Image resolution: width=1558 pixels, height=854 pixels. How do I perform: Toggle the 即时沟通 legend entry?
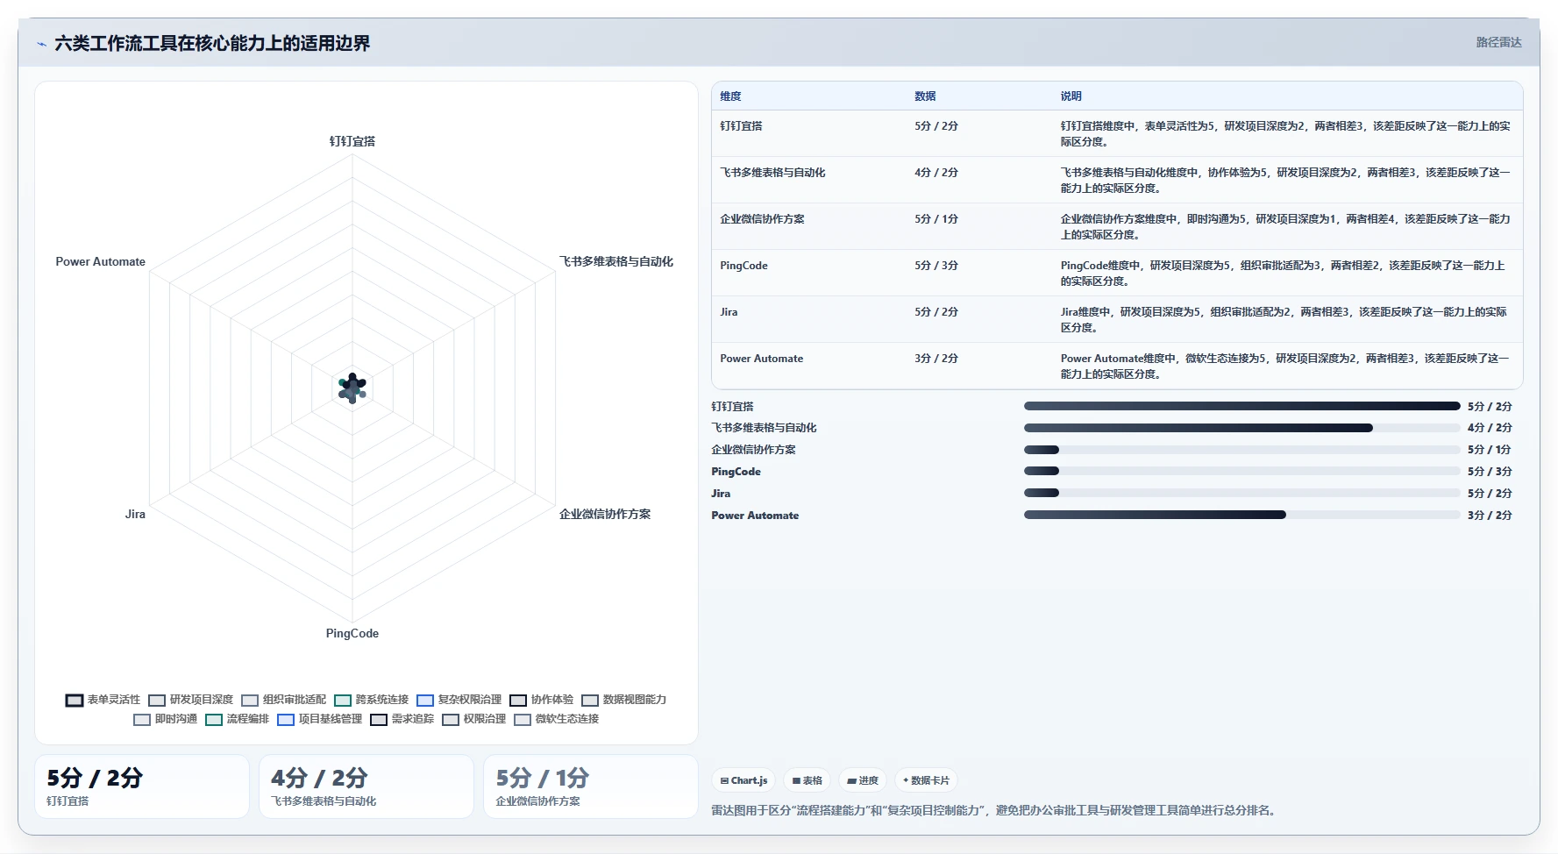(165, 719)
